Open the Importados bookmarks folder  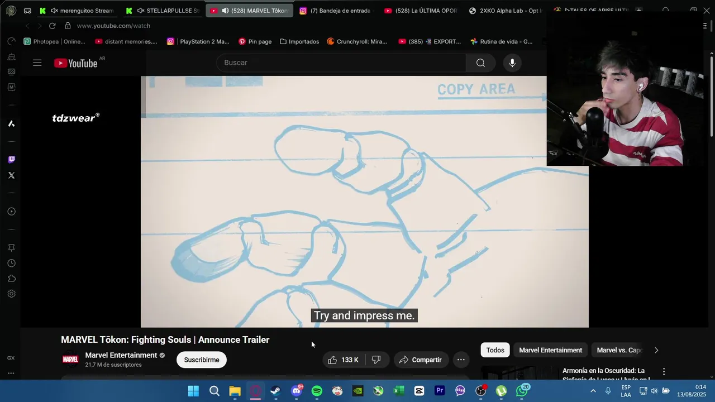pyautogui.click(x=299, y=41)
